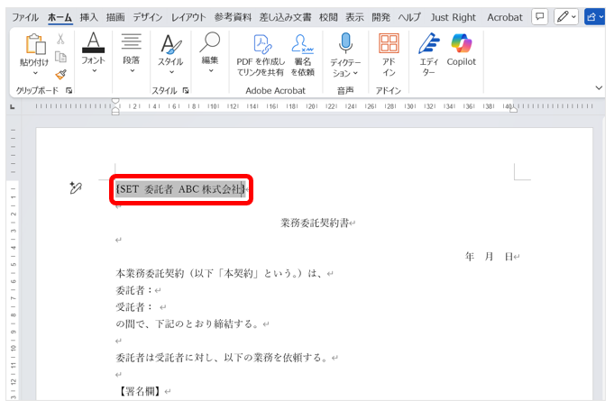
Task: Switch to the 開発 tab
Action: [x=381, y=17]
